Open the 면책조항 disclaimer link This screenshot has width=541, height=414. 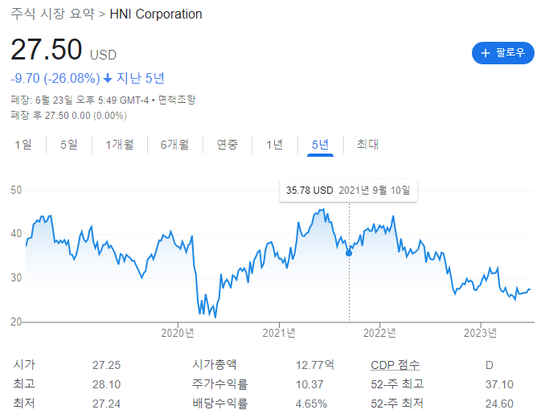[177, 100]
